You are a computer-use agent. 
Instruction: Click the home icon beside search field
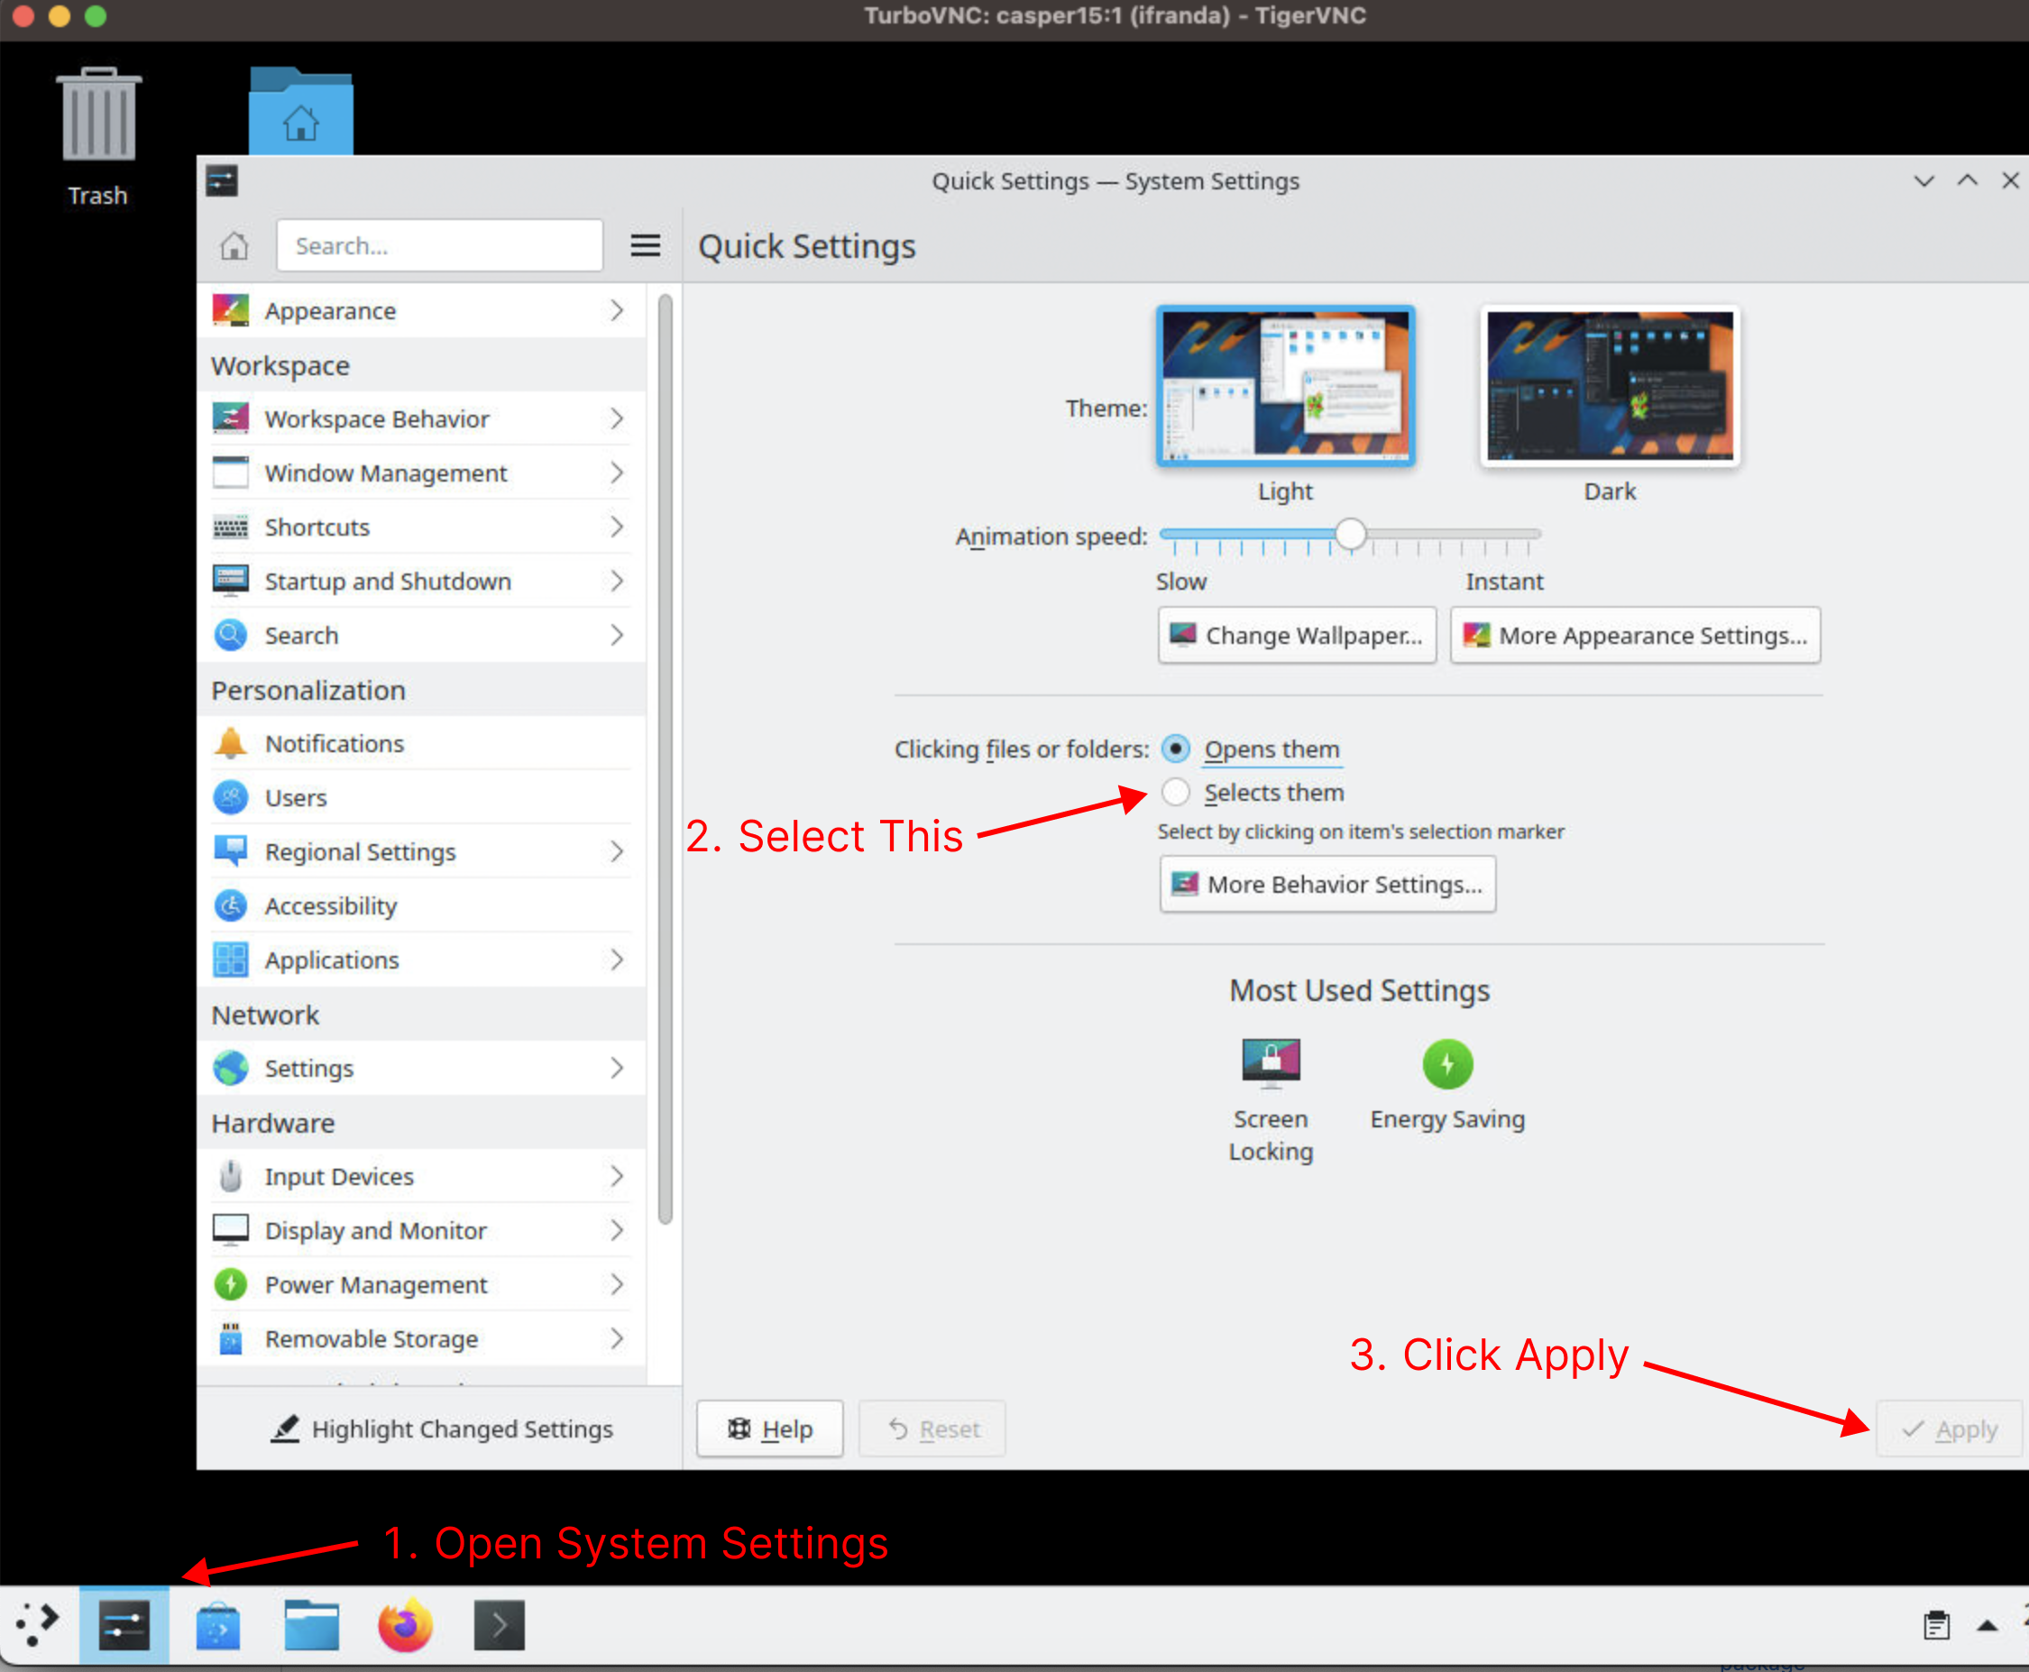tap(234, 245)
